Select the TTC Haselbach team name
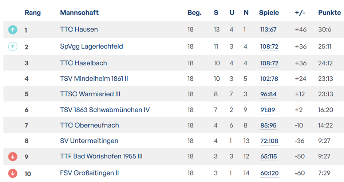The image size is (344, 182). coord(83,63)
